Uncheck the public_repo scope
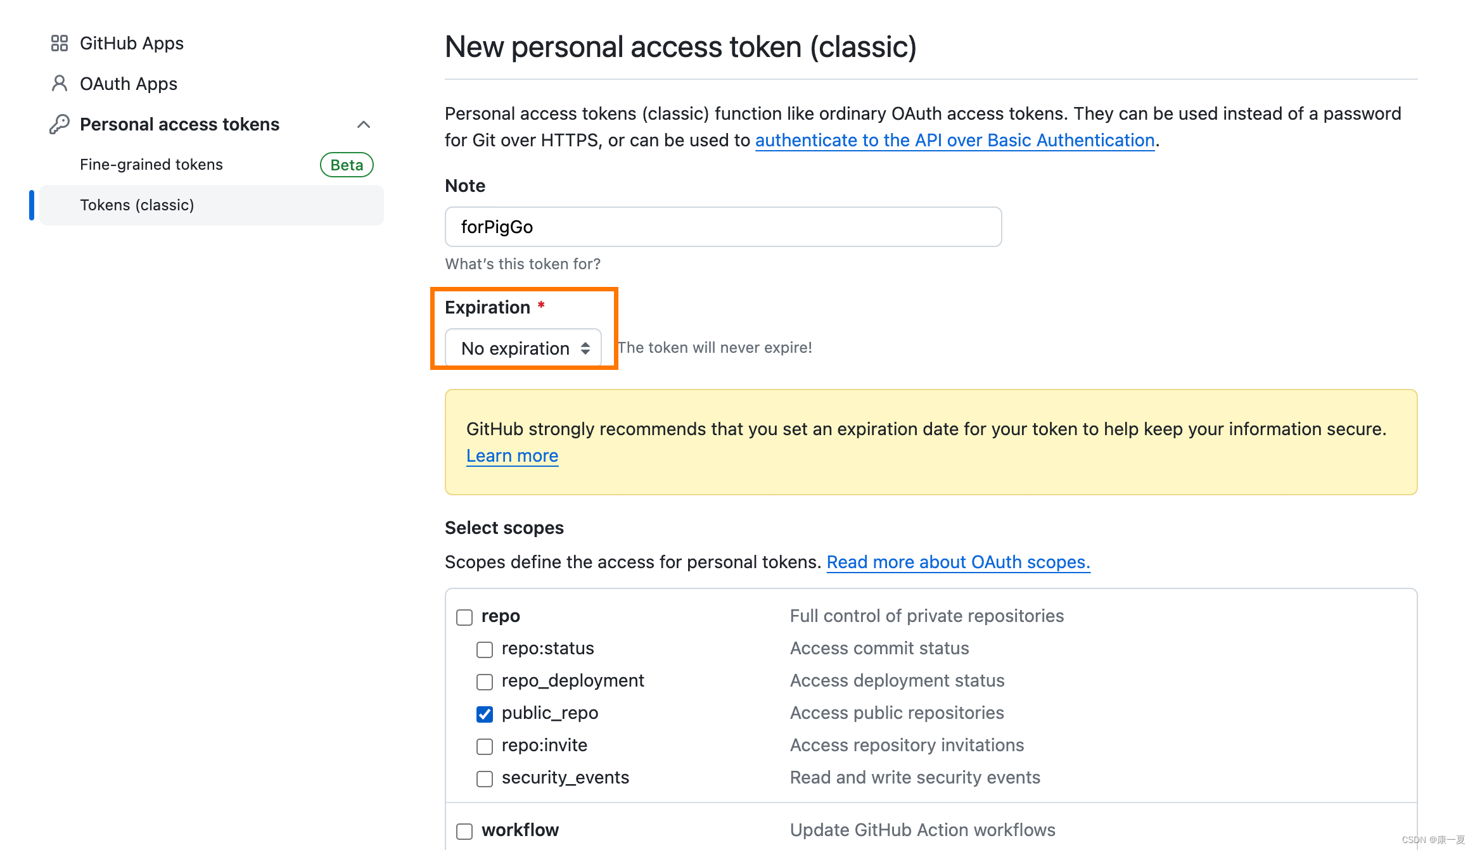 (x=485, y=714)
